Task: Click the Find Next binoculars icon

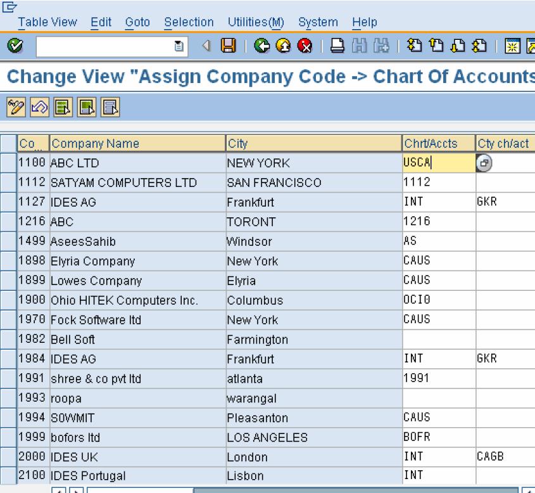Action: click(x=381, y=46)
